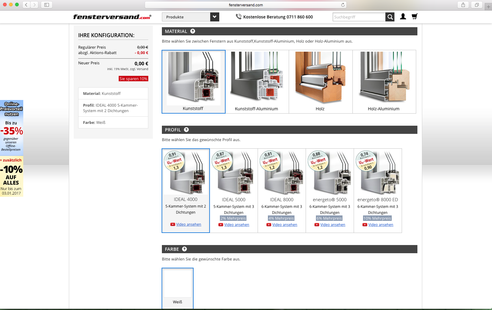The height and width of the screenshot is (310, 492).
Task: Reload the page with the refresh icon
Action: tap(343, 5)
